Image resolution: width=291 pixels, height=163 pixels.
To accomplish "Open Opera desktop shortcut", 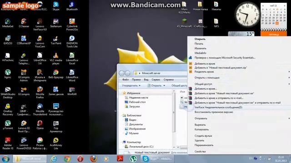I will click(x=40, y=125).
